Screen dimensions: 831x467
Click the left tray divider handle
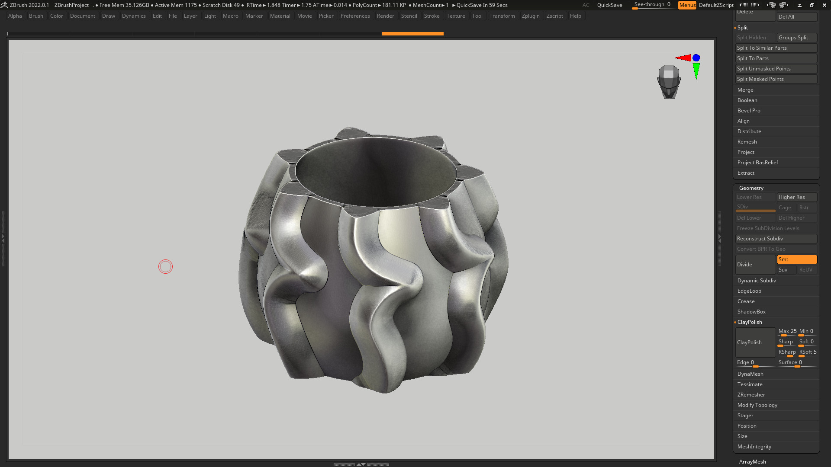[3, 238]
